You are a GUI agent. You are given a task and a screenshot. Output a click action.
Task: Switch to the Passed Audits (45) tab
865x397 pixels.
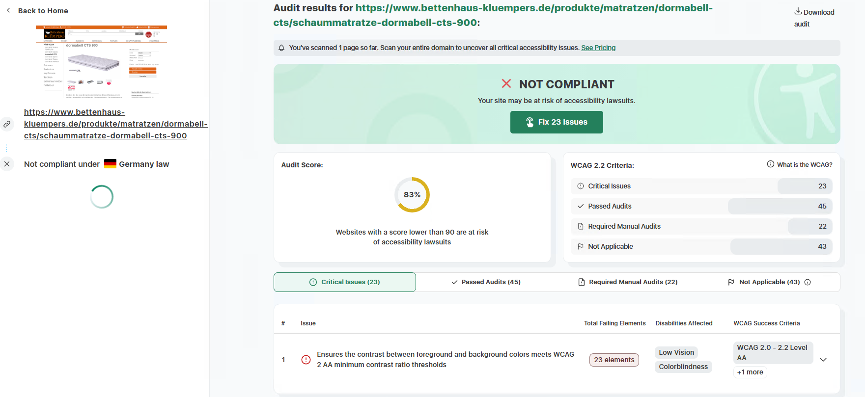486,282
